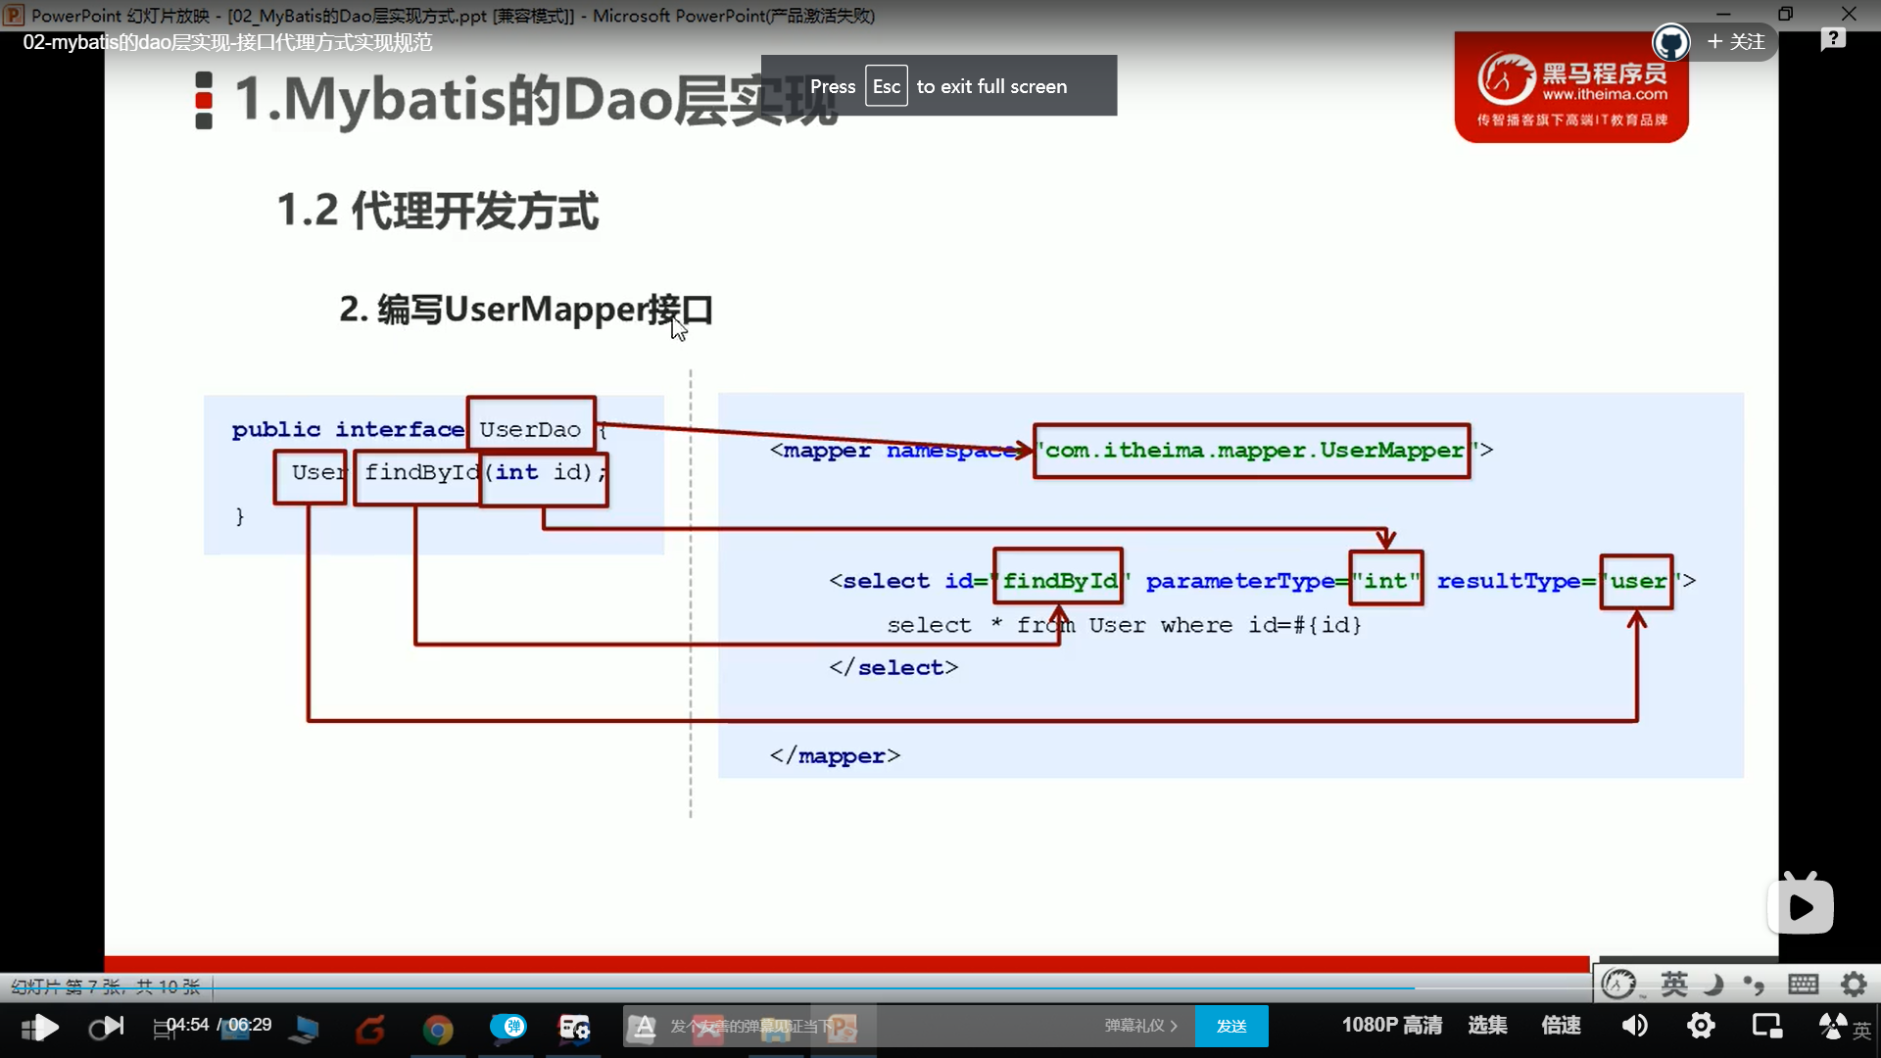Open the help feedback icon
The height and width of the screenshot is (1058, 1881).
(1832, 39)
